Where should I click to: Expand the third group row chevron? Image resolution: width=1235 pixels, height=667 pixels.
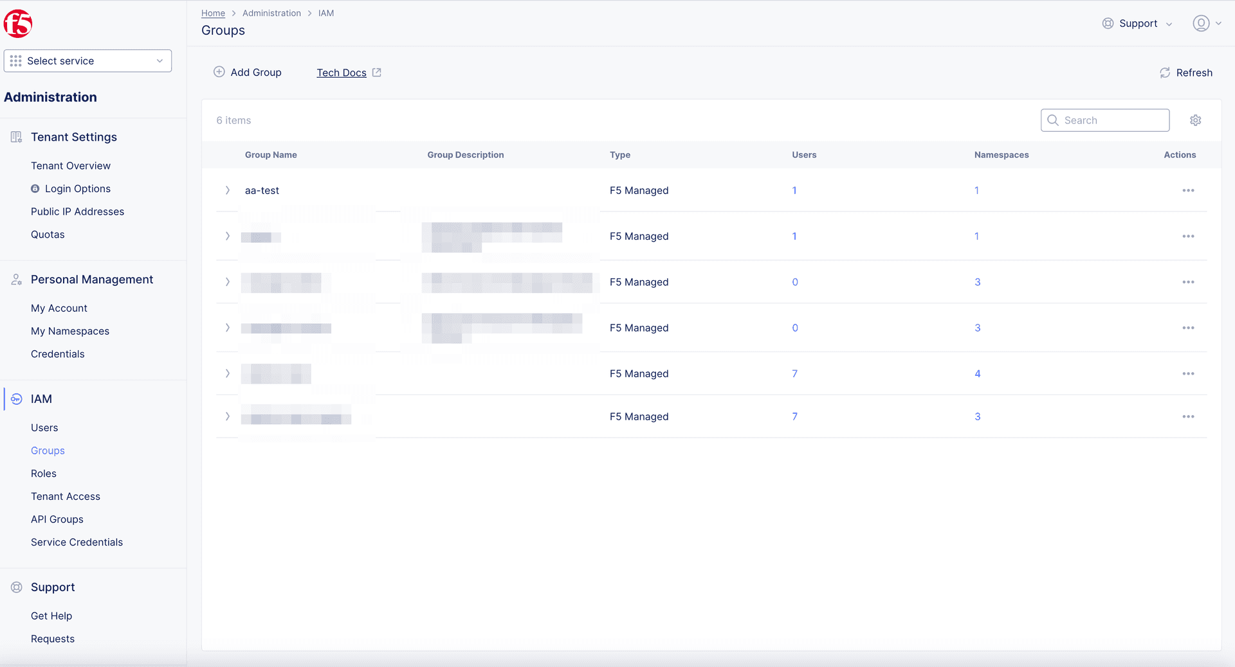[x=227, y=281]
